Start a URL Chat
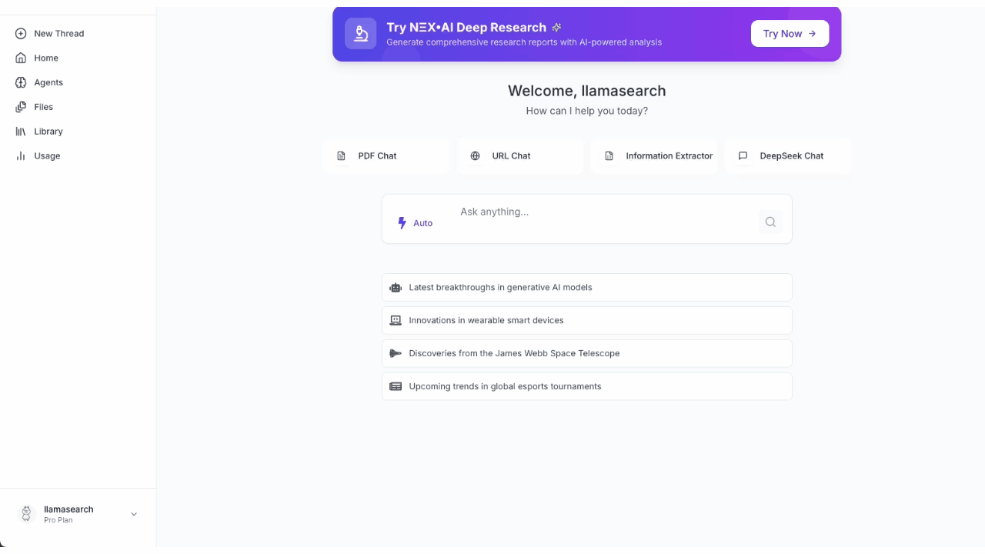The width and height of the screenshot is (985, 554). tap(520, 155)
